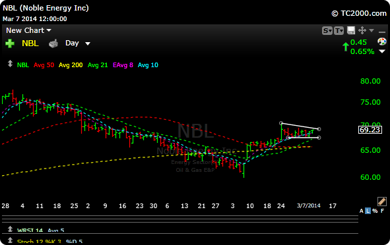This screenshot has height=245, width=390.
Task: Click the save chart floppy icon
Action: pyautogui.click(x=351, y=30)
